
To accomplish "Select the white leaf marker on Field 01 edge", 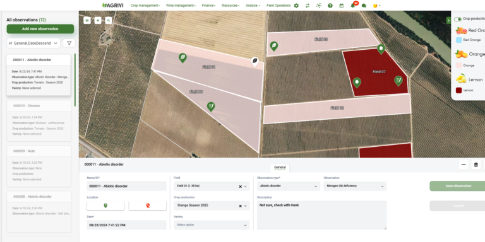I will [x=254, y=61].
